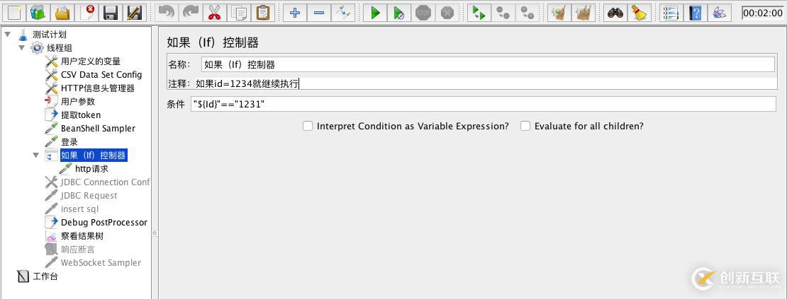Image resolution: width=787 pixels, height=299 pixels.
Task: Paste with the clipboard icon
Action: pyautogui.click(x=263, y=13)
